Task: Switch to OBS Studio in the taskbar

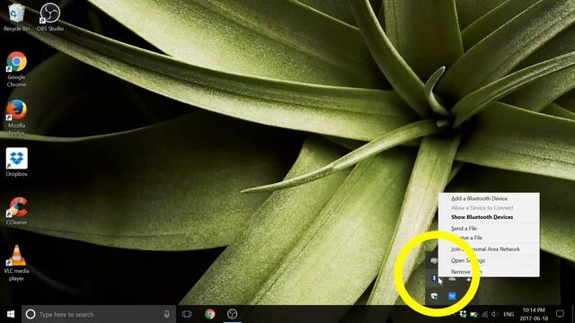Action: pyautogui.click(x=232, y=314)
